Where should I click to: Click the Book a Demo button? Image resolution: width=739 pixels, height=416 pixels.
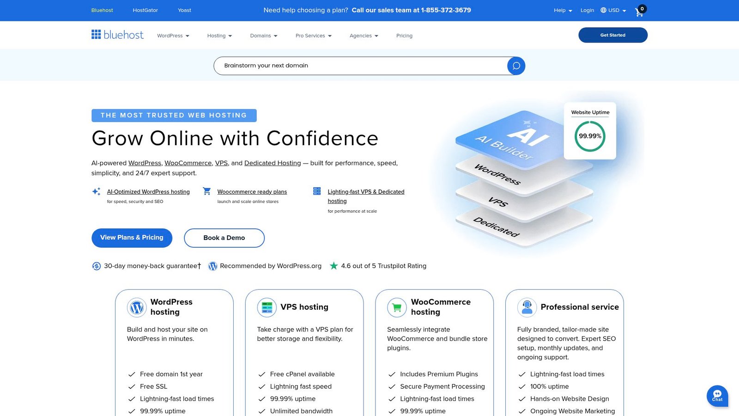[x=224, y=238]
